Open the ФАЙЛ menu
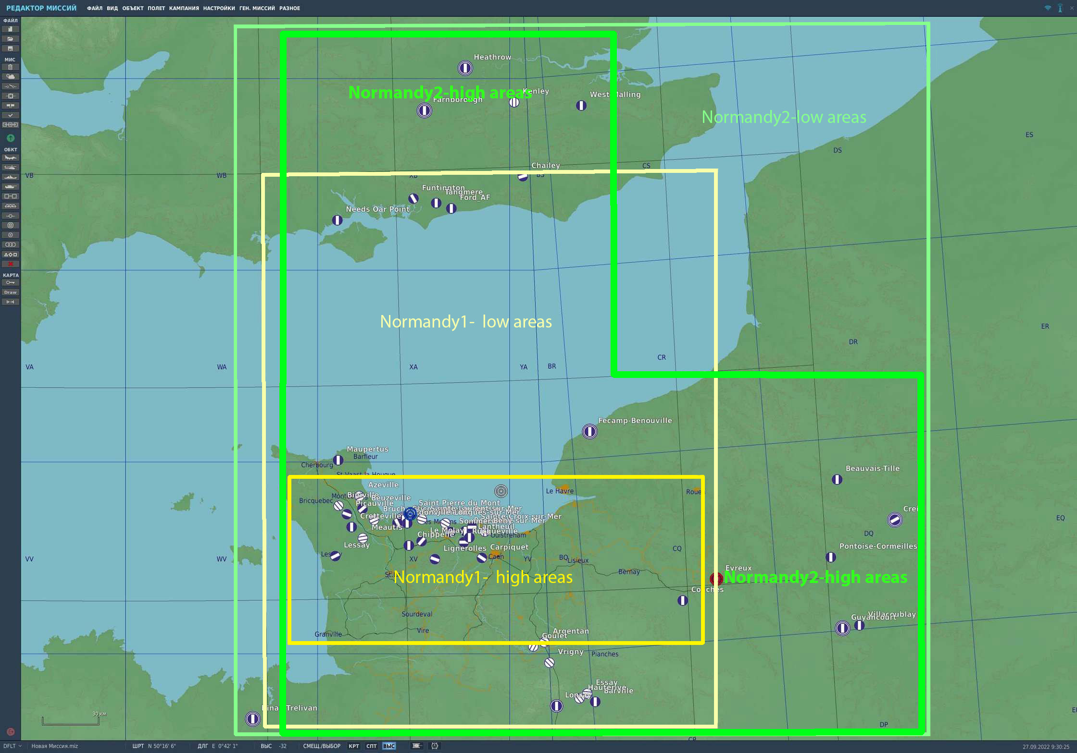This screenshot has width=1077, height=753. 95,8
